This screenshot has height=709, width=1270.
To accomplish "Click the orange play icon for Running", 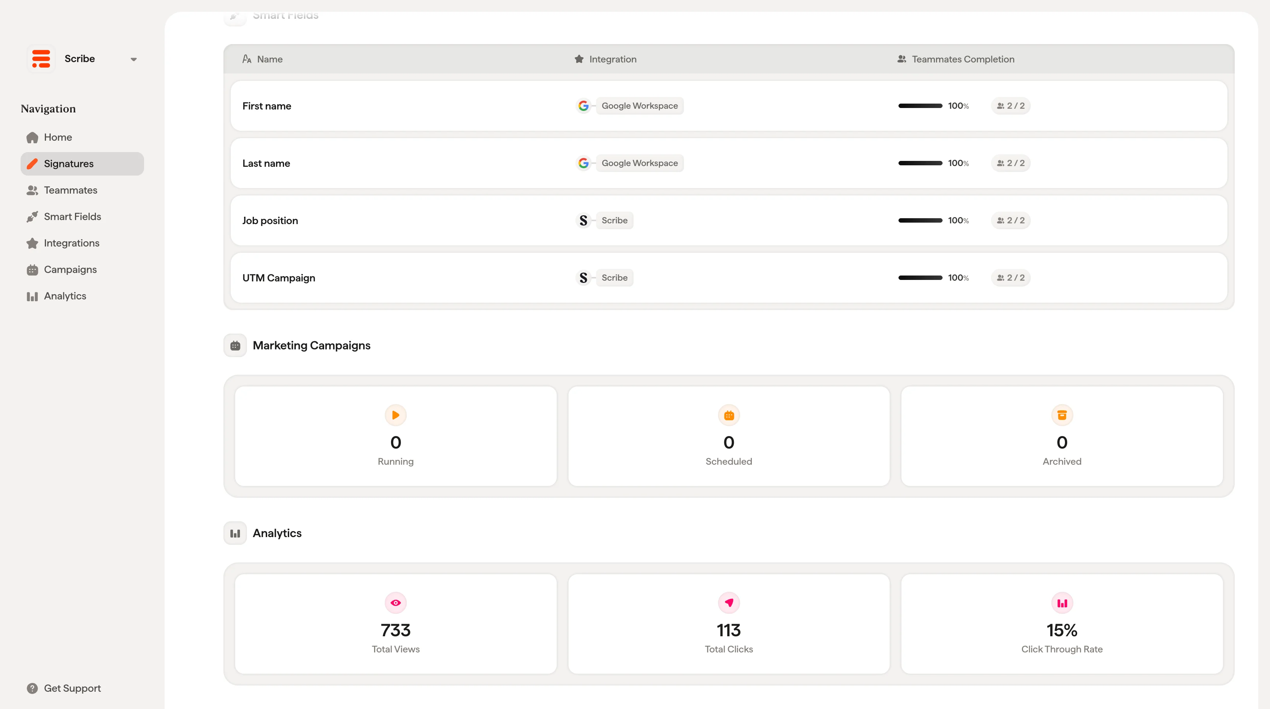I will [395, 415].
